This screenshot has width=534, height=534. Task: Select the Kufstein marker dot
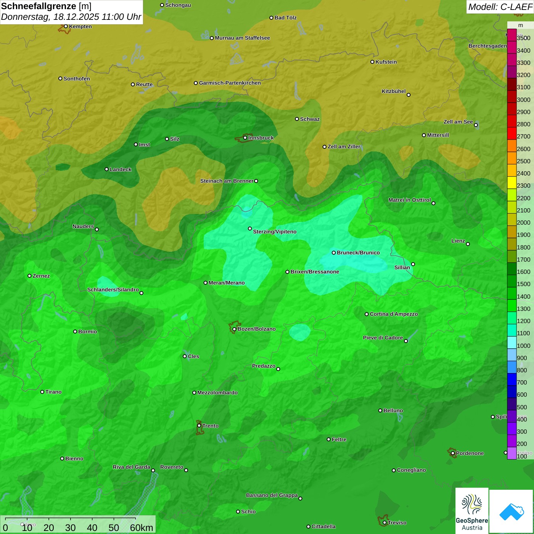372,62
